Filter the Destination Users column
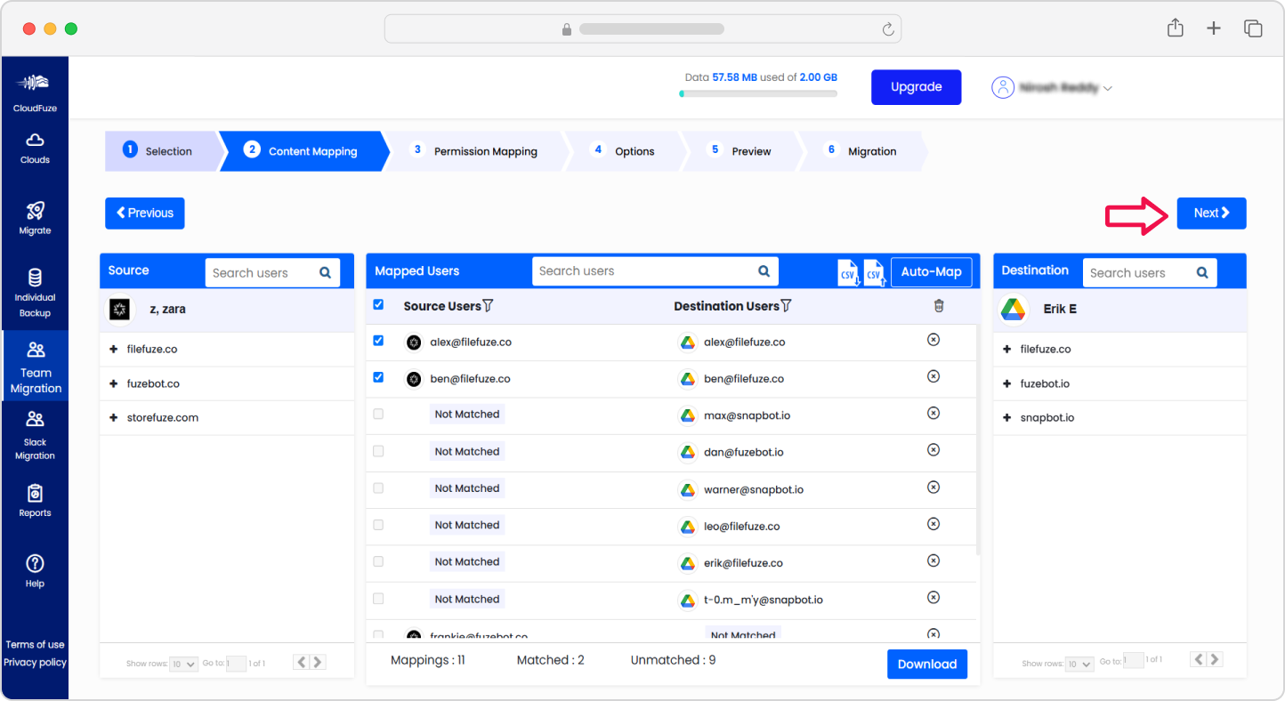Image resolution: width=1285 pixels, height=701 pixels. [786, 306]
